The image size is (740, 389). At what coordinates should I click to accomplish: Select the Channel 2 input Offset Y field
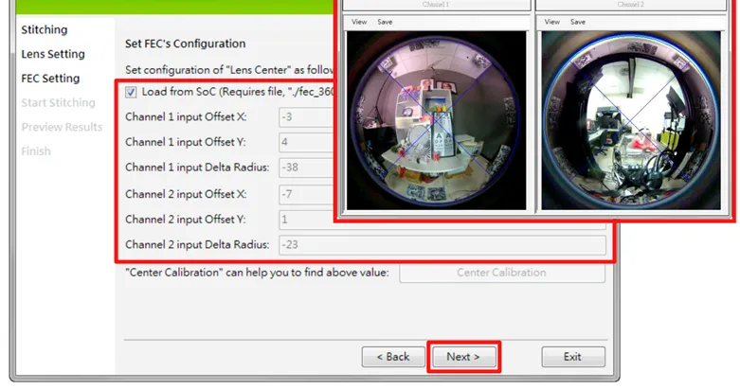(307, 220)
